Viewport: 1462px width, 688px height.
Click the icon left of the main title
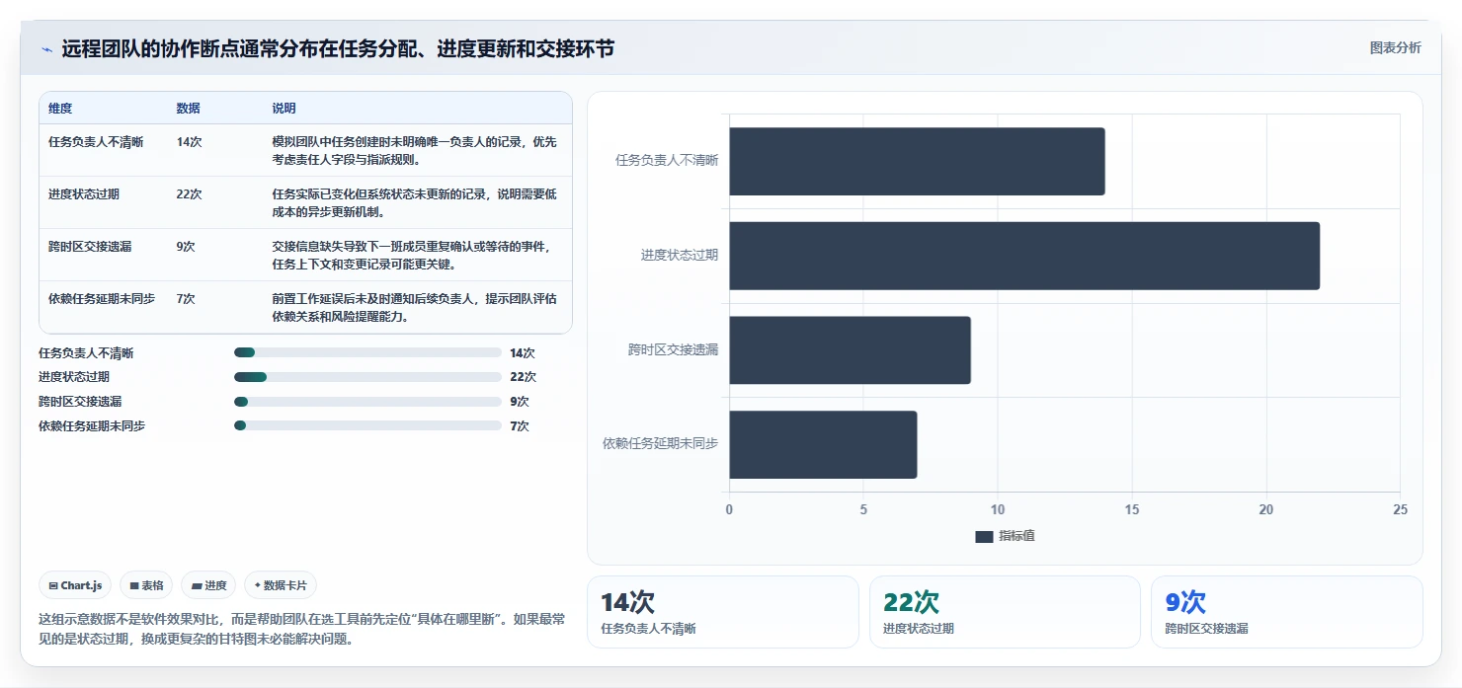point(46,49)
